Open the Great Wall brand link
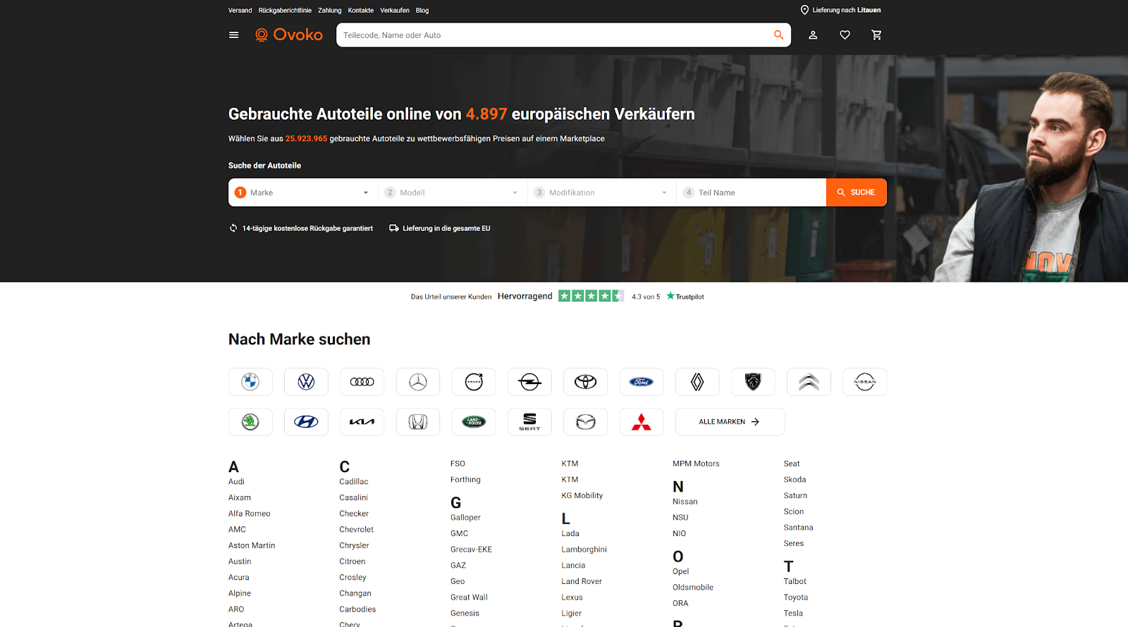 (469, 597)
